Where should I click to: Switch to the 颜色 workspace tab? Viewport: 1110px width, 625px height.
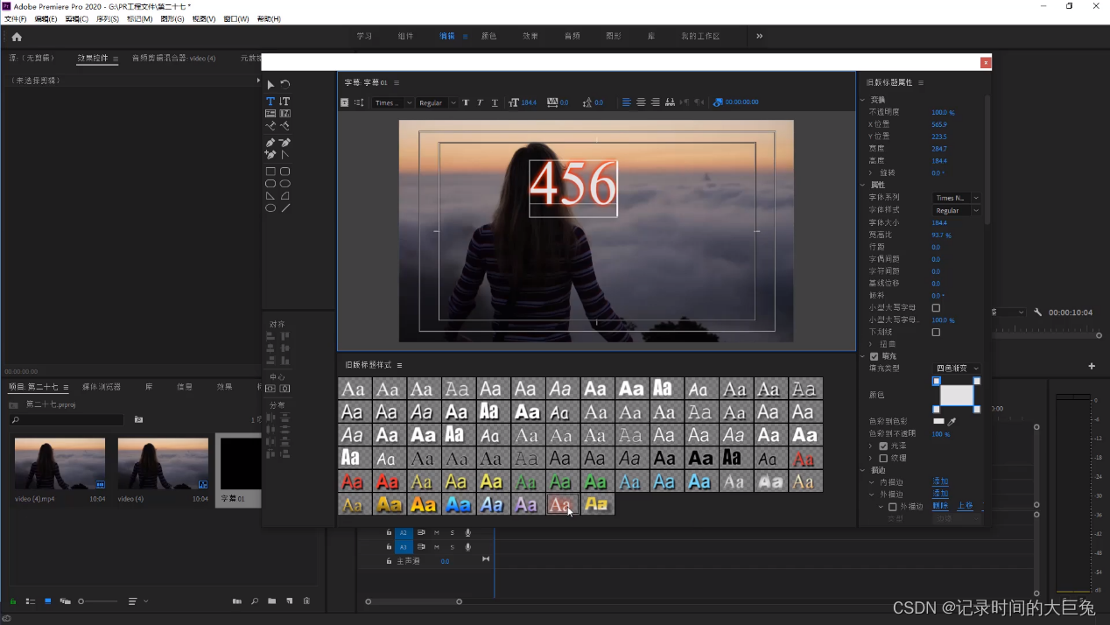tap(488, 36)
